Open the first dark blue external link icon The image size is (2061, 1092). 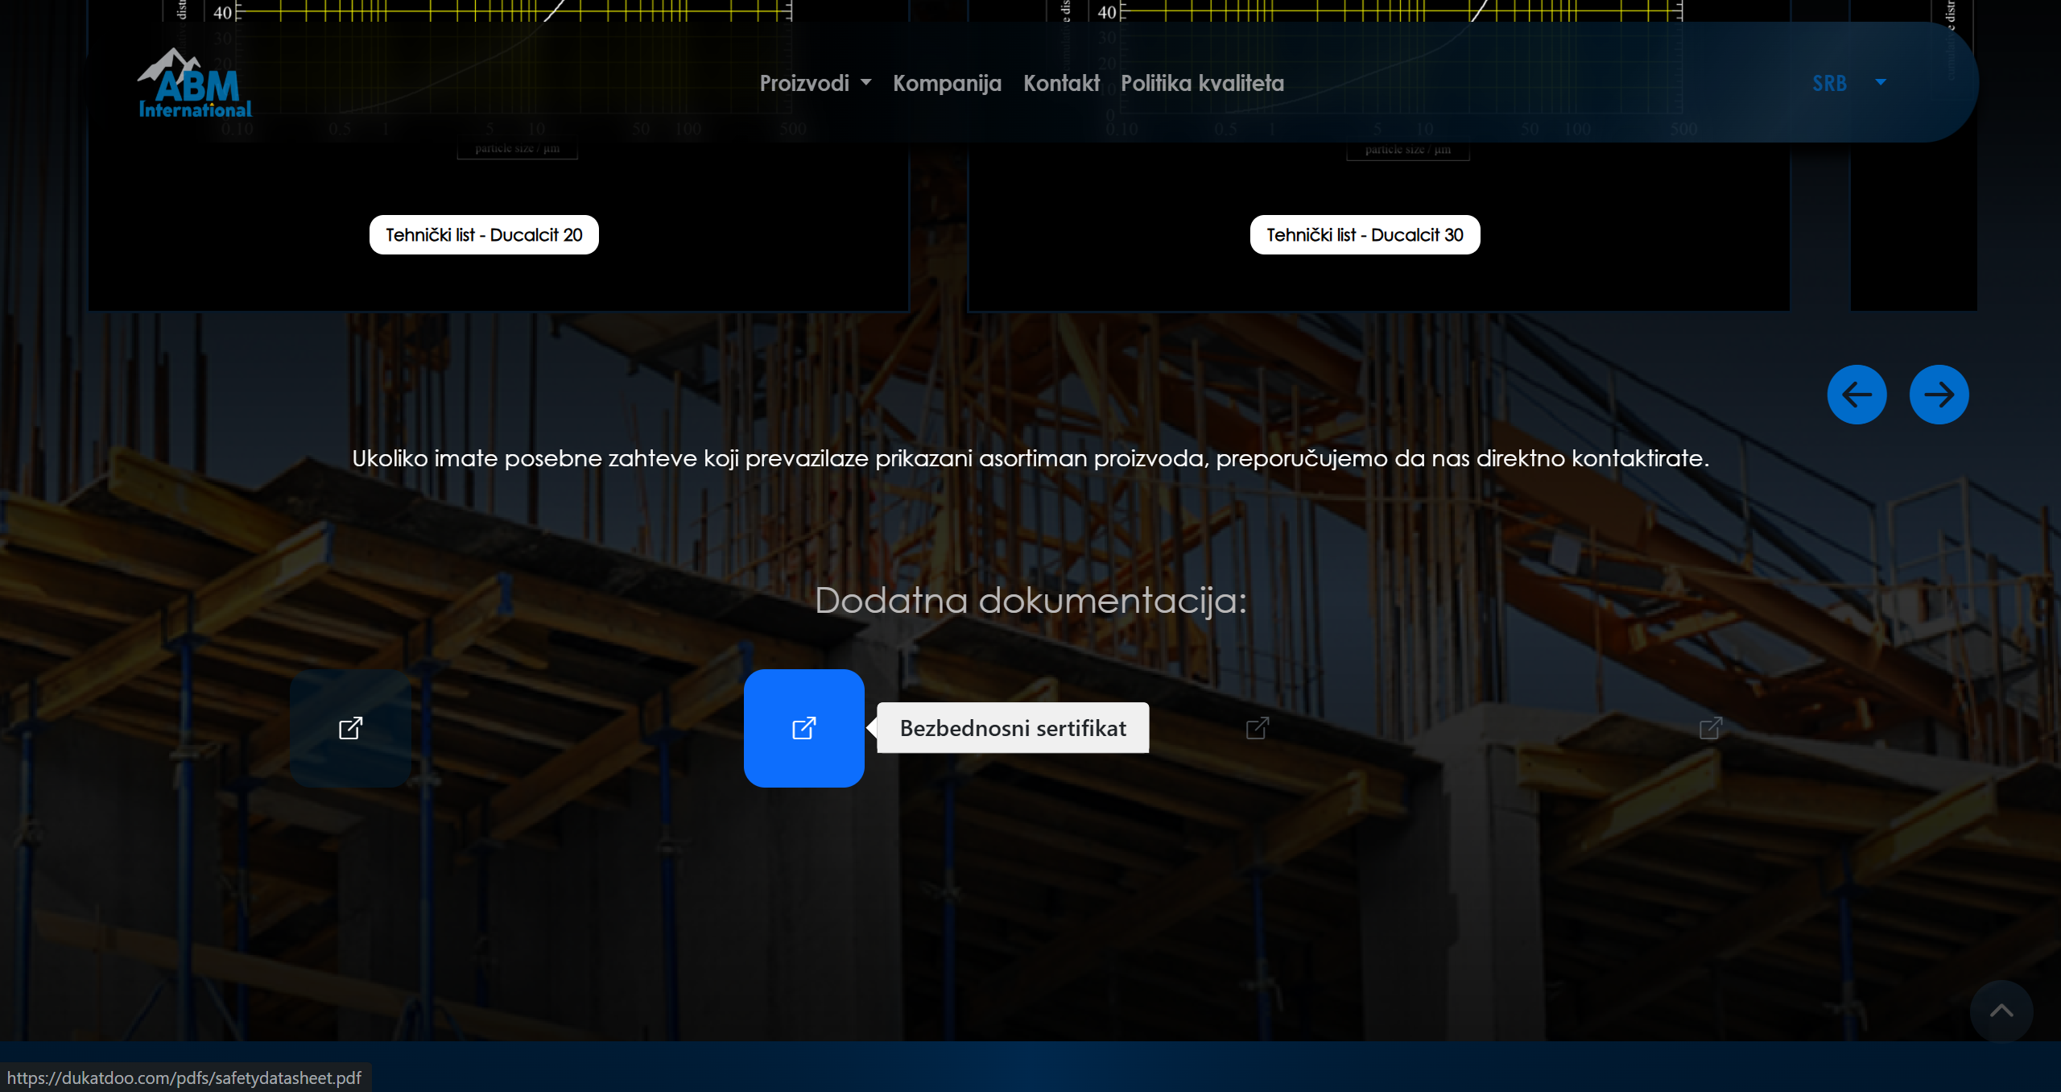[350, 728]
